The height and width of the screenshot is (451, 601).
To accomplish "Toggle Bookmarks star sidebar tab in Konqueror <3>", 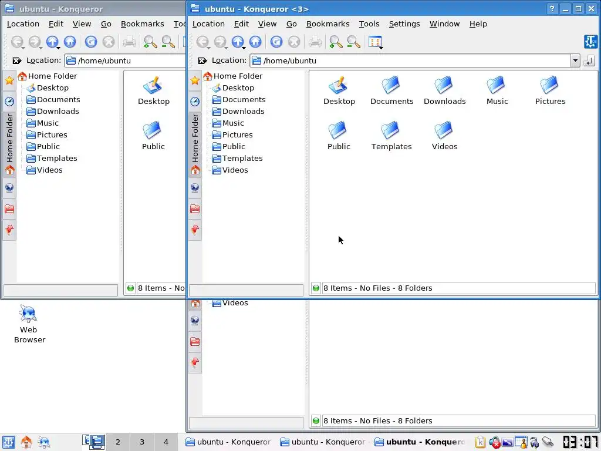I will click(x=195, y=80).
